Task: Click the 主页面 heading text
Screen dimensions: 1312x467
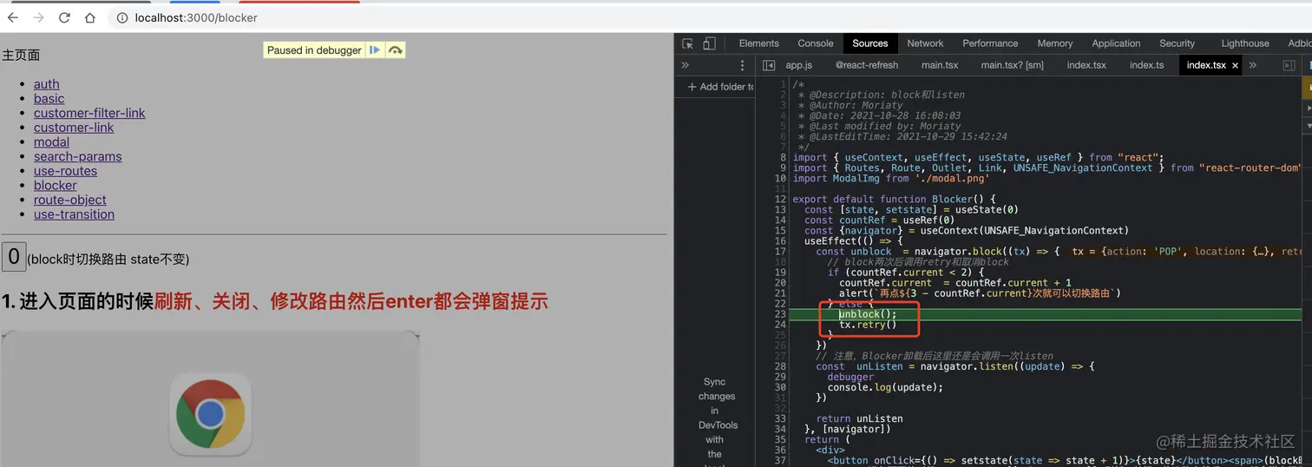Action: (21, 56)
